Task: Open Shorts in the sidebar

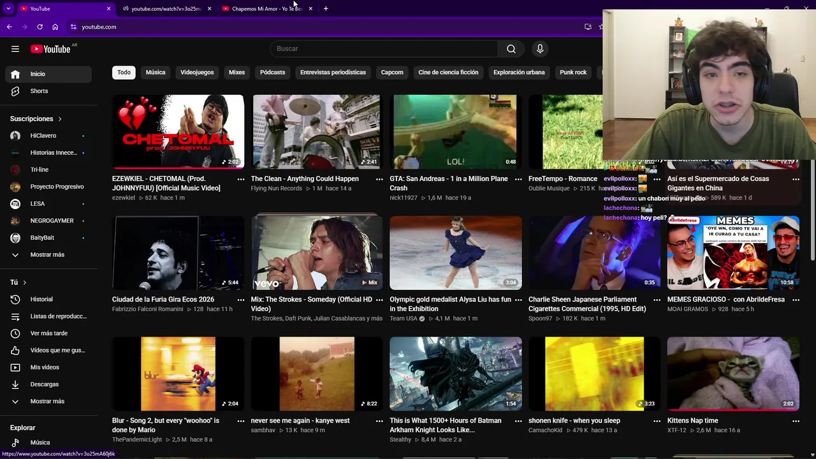Action: [48, 91]
